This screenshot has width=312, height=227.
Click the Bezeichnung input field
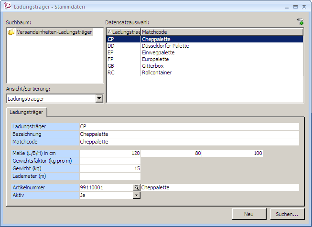click(189, 134)
